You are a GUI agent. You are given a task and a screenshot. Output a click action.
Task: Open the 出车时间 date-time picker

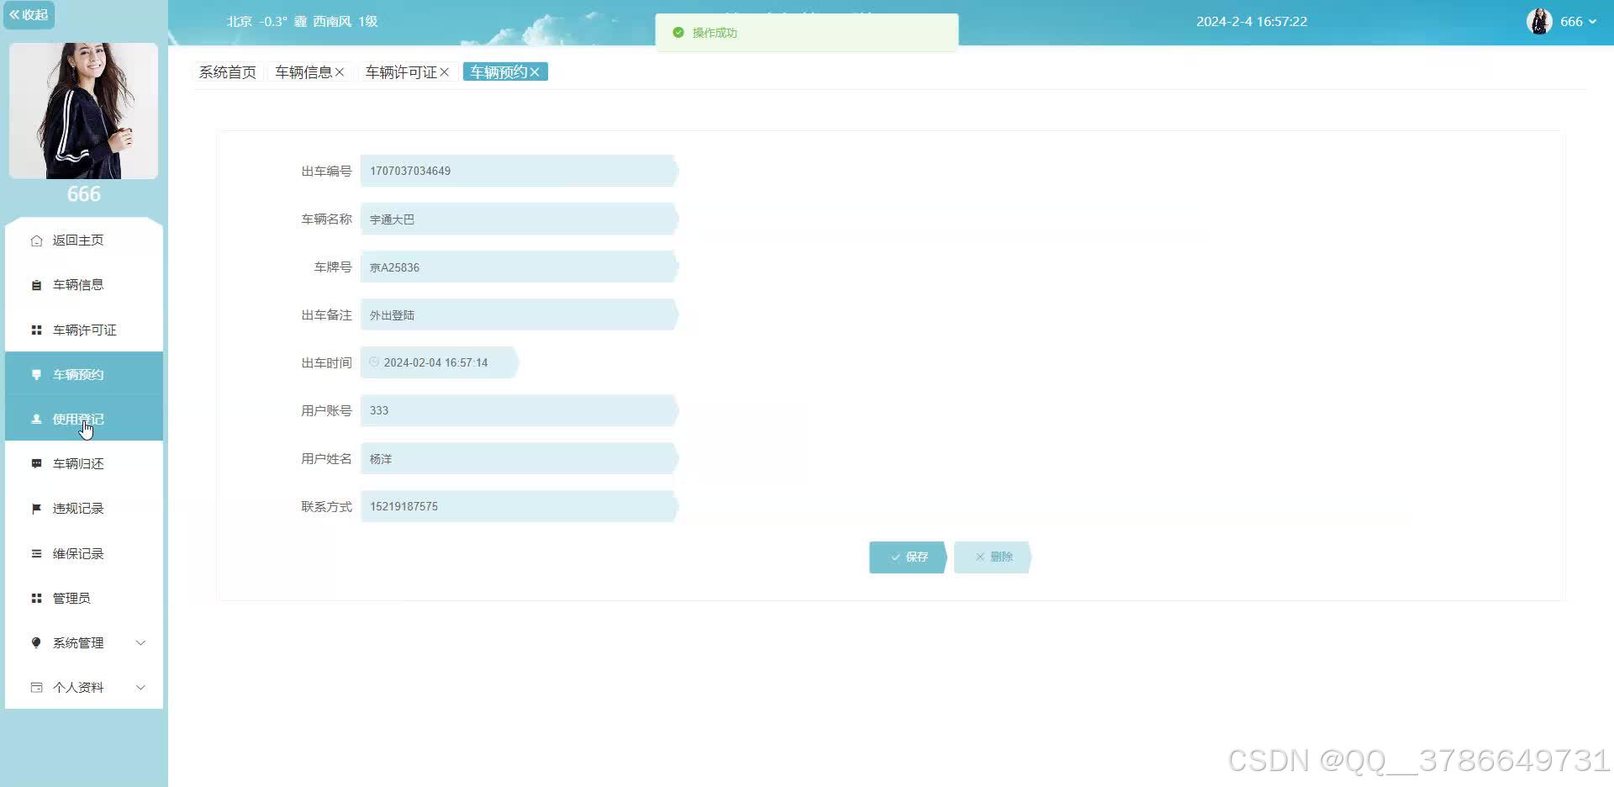[439, 362]
